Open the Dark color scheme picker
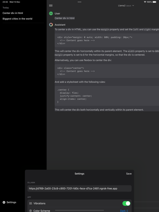The image size is (159, 212). [124, 211]
